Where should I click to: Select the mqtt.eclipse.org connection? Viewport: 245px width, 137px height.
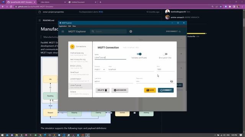[80, 54]
